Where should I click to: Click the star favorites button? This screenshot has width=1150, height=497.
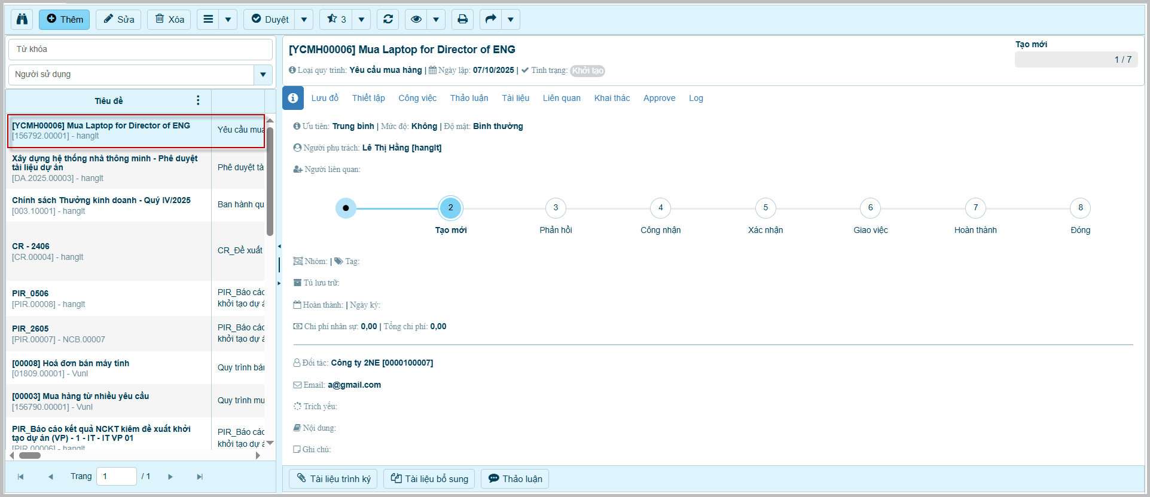click(336, 19)
